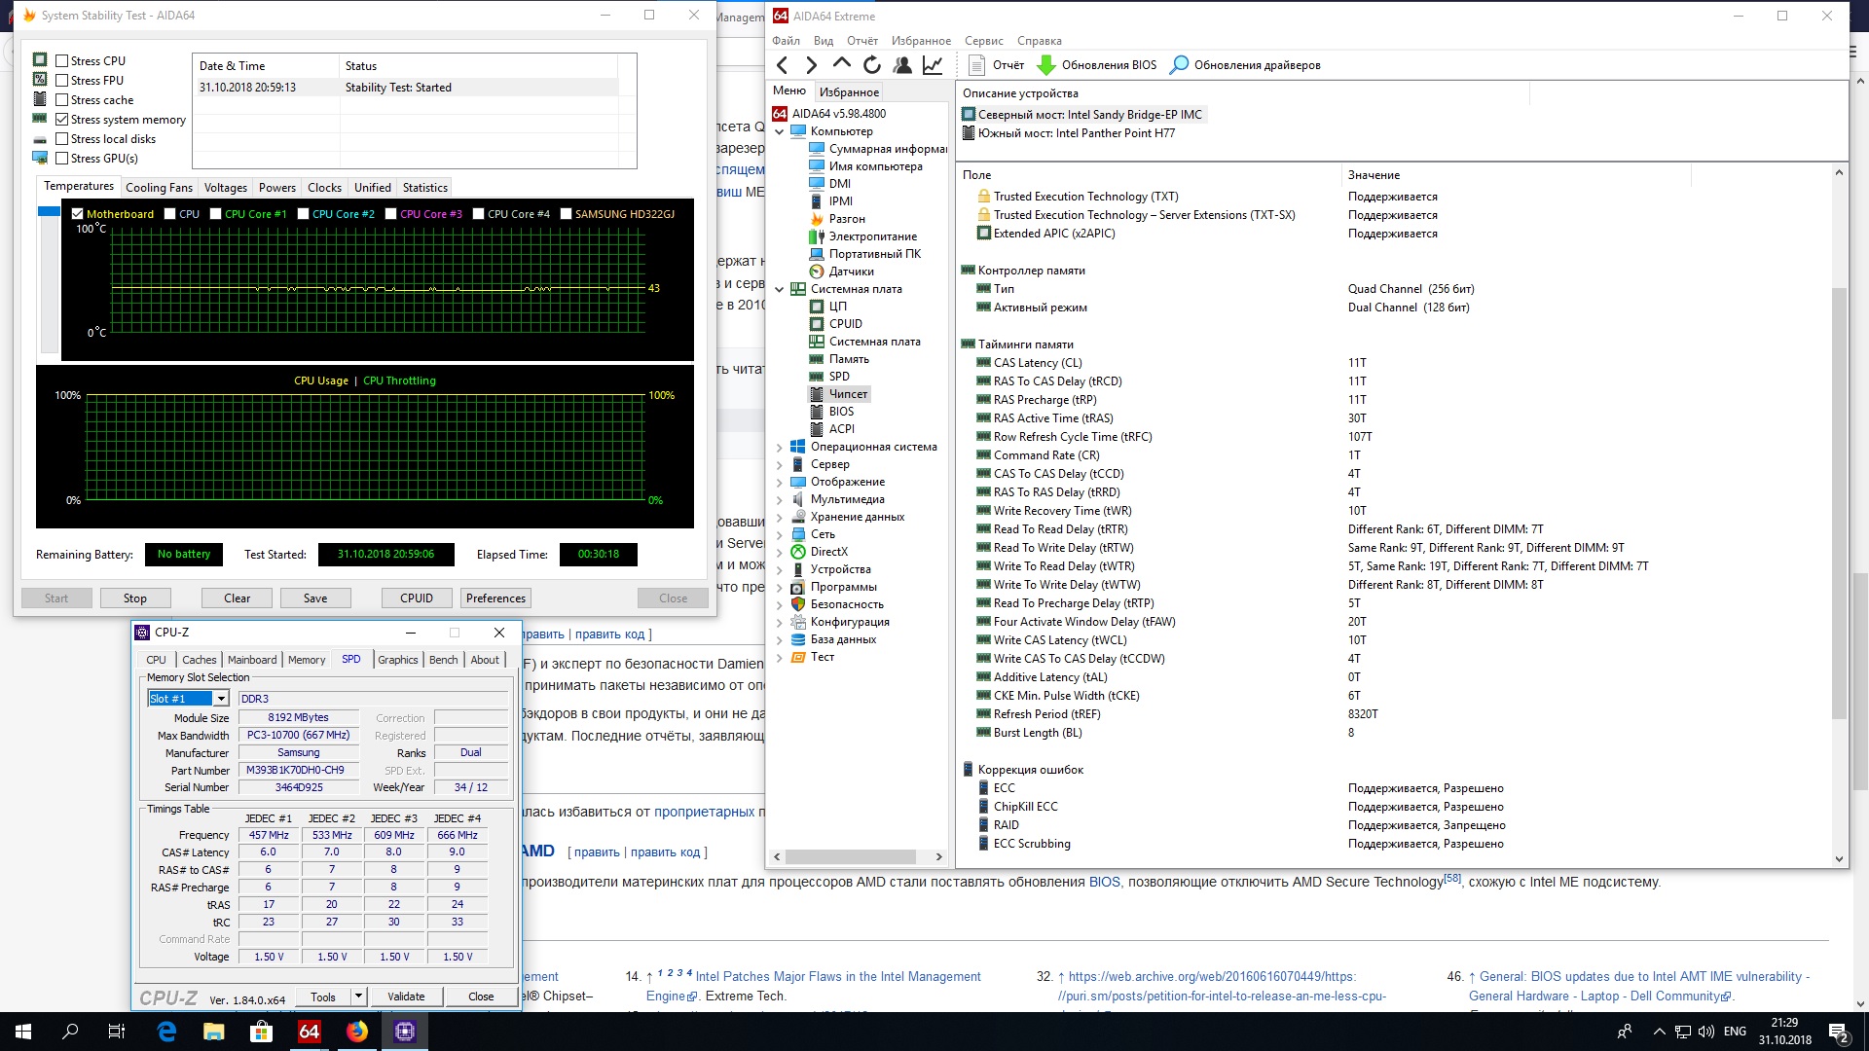This screenshot has width=1869, height=1051.
Task: Click the AIDA64 icon in Windows taskbar
Action: 310,1032
